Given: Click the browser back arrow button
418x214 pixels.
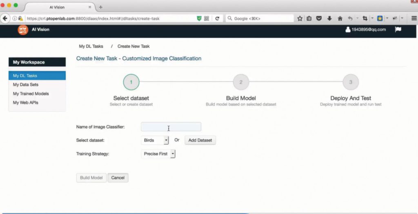Looking at the screenshot, I should pos(5,18).
